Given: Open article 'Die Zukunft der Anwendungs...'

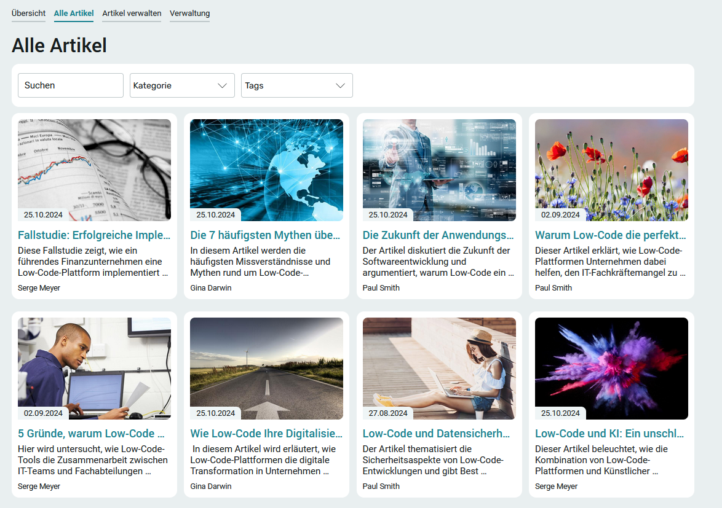Looking at the screenshot, I should tap(438, 235).
